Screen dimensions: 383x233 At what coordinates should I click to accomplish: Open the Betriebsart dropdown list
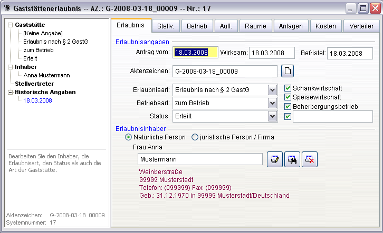tap(272, 103)
